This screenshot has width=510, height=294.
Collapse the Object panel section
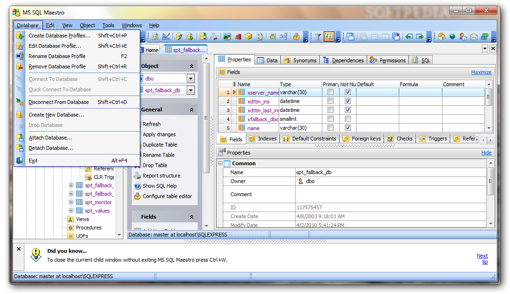click(x=191, y=66)
